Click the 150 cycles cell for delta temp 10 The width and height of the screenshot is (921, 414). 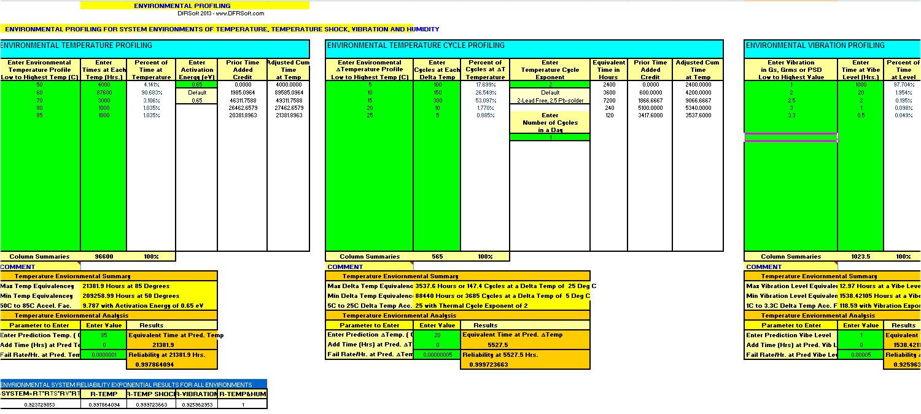pos(437,92)
